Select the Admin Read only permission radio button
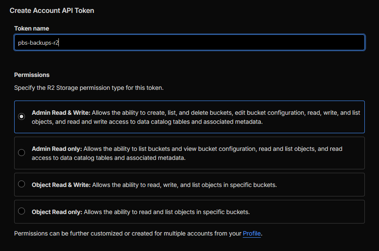 (21, 153)
